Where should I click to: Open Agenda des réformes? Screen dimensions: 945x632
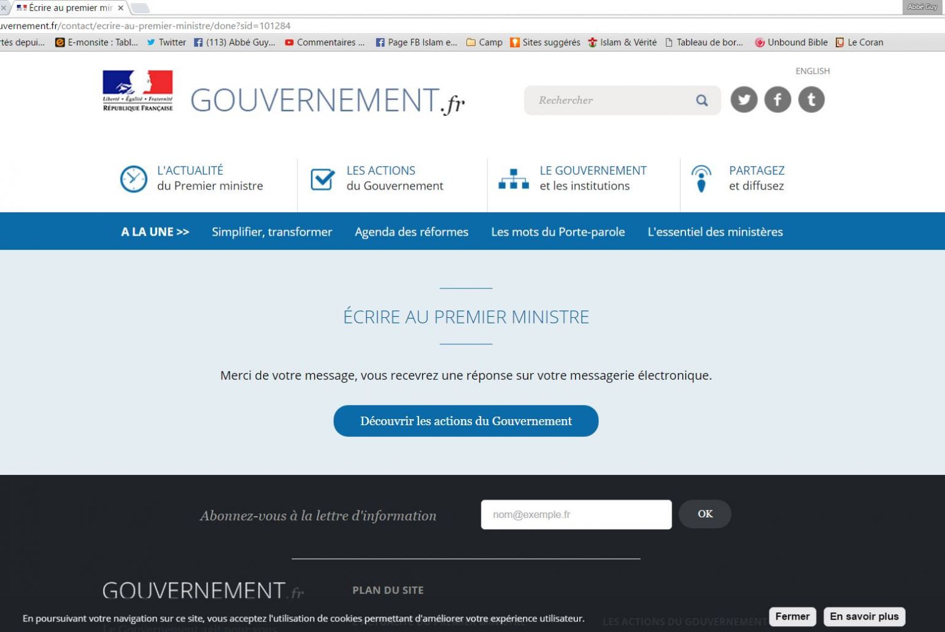click(411, 232)
